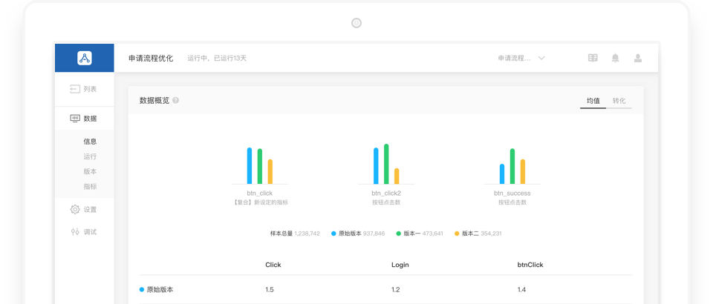Select 运行 in the sidebar submenu
The width and height of the screenshot is (713, 304).
[90, 156]
